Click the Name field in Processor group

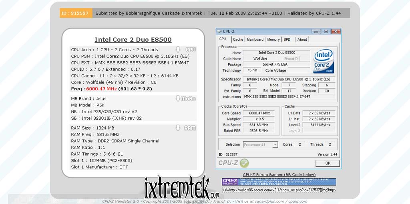pyautogui.click(x=277, y=52)
